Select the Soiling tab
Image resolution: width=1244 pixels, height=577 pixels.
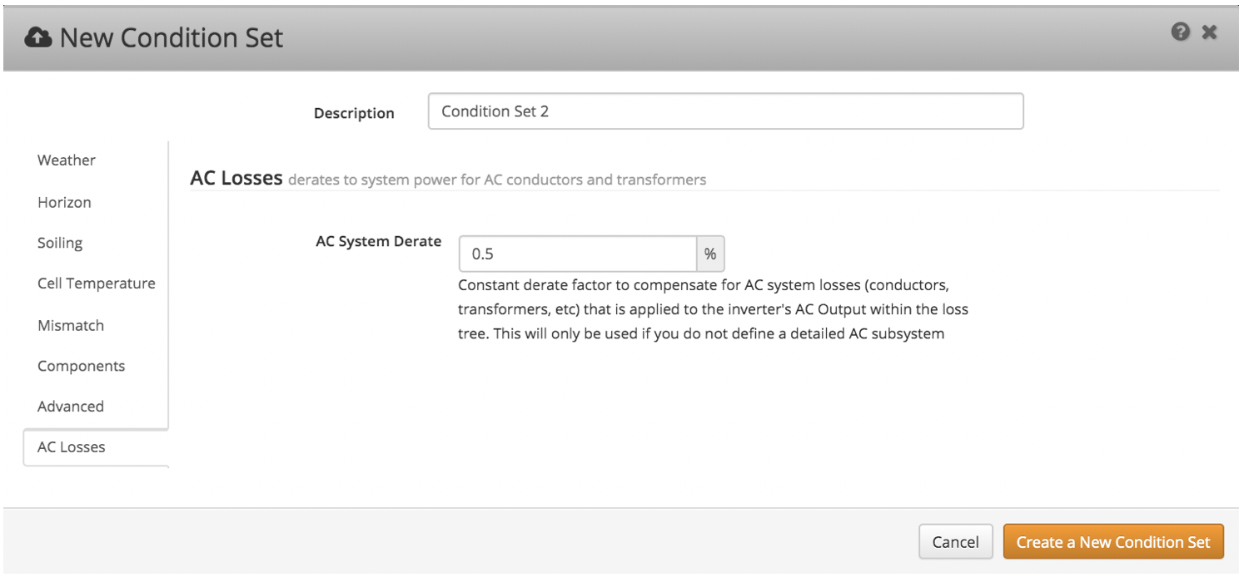tap(59, 243)
